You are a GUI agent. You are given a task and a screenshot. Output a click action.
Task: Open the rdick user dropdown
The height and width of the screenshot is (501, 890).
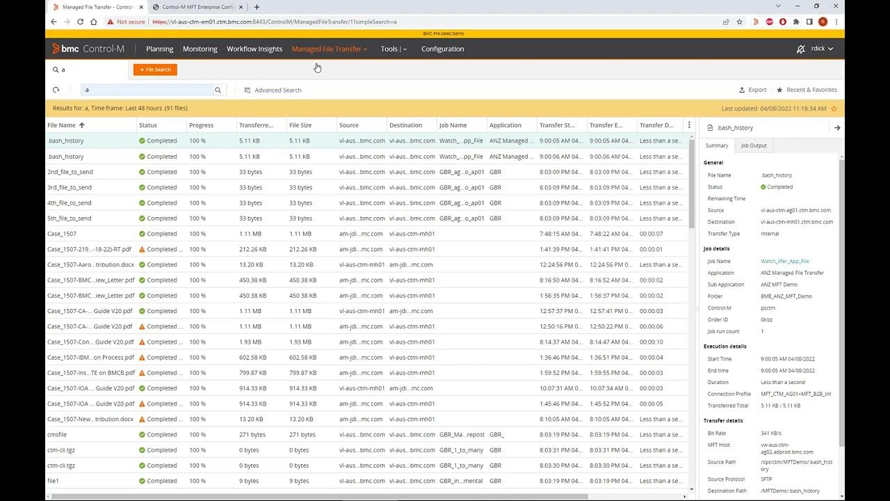pyautogui.click(x=823, y=49)
